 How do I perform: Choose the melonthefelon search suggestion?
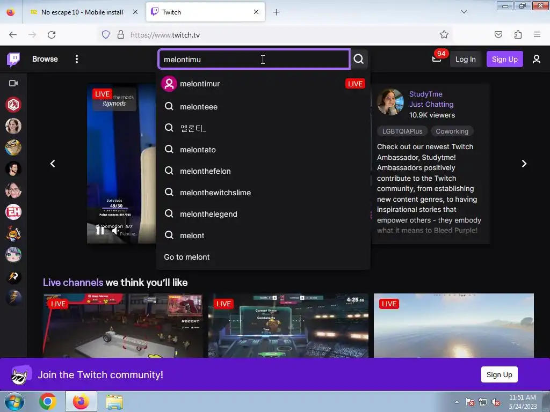pos(263,171)
